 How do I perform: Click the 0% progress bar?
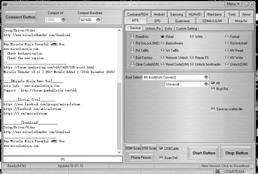click(x=63, y=159)
